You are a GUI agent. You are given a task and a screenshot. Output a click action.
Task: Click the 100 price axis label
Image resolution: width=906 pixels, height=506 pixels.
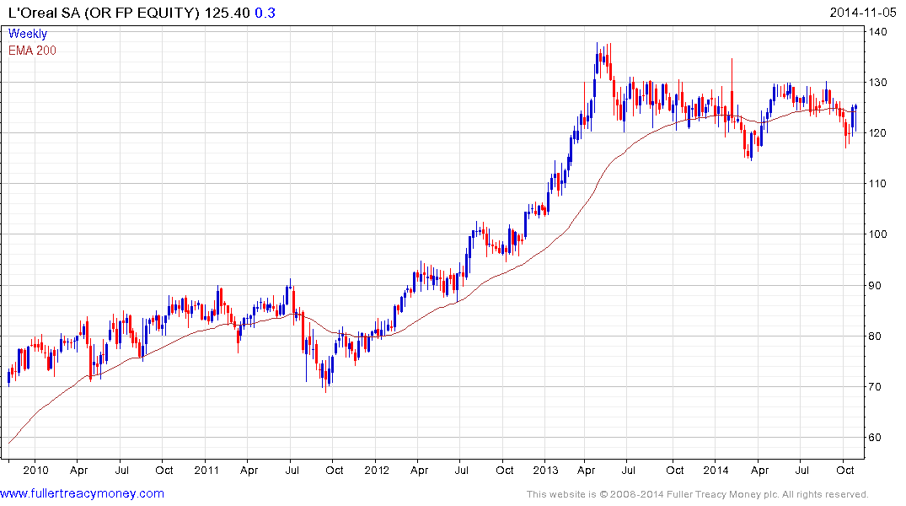[877, 234]
